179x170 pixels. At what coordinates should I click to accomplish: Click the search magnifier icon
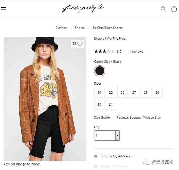pos(163,9)
